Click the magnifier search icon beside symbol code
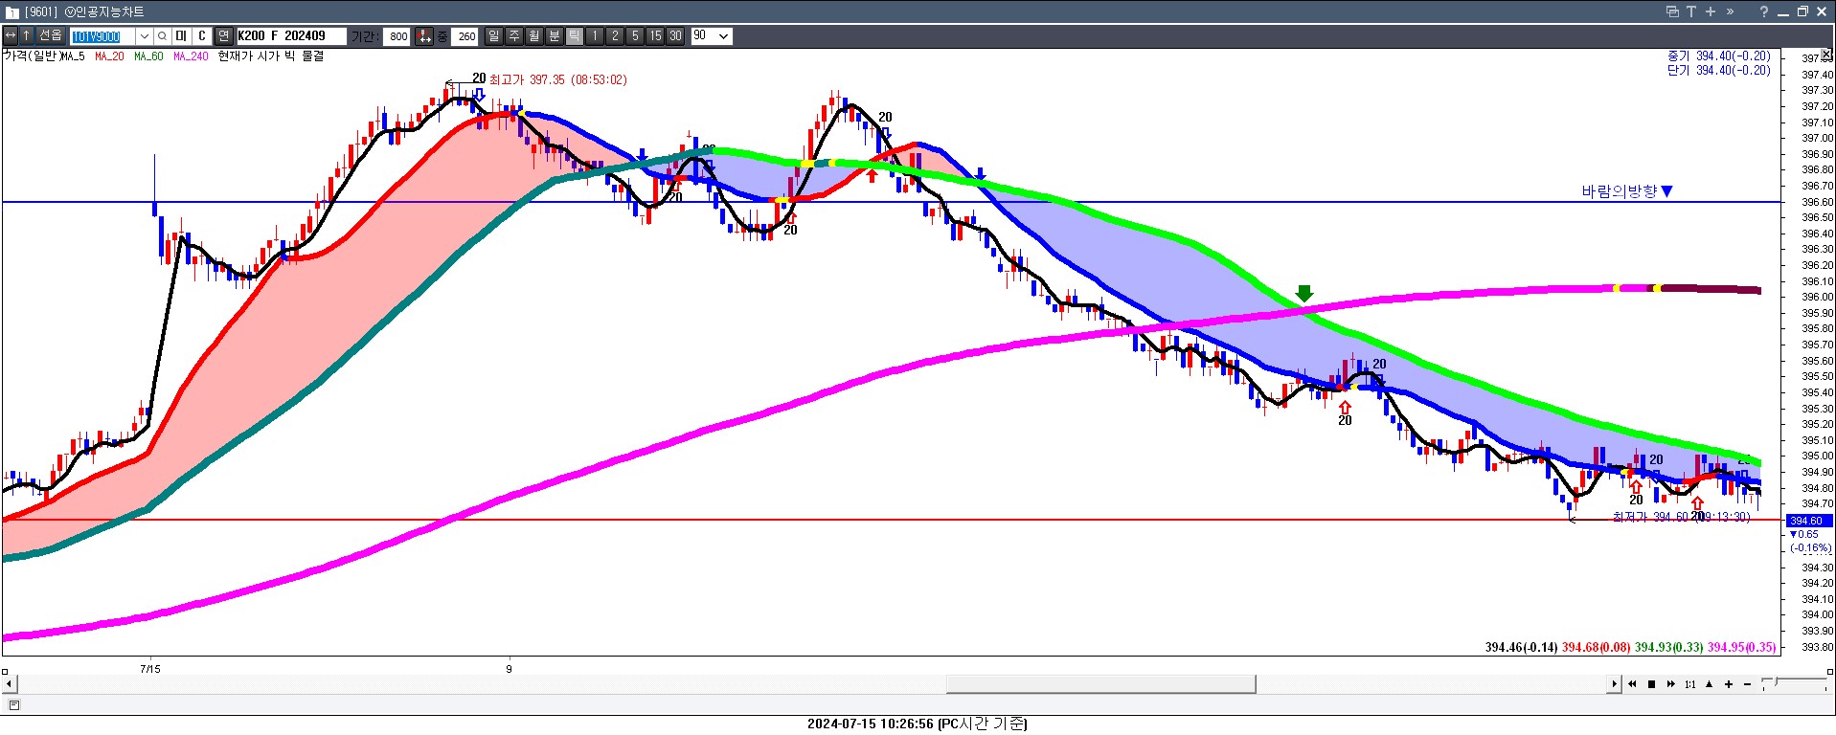 pos(163,36)
